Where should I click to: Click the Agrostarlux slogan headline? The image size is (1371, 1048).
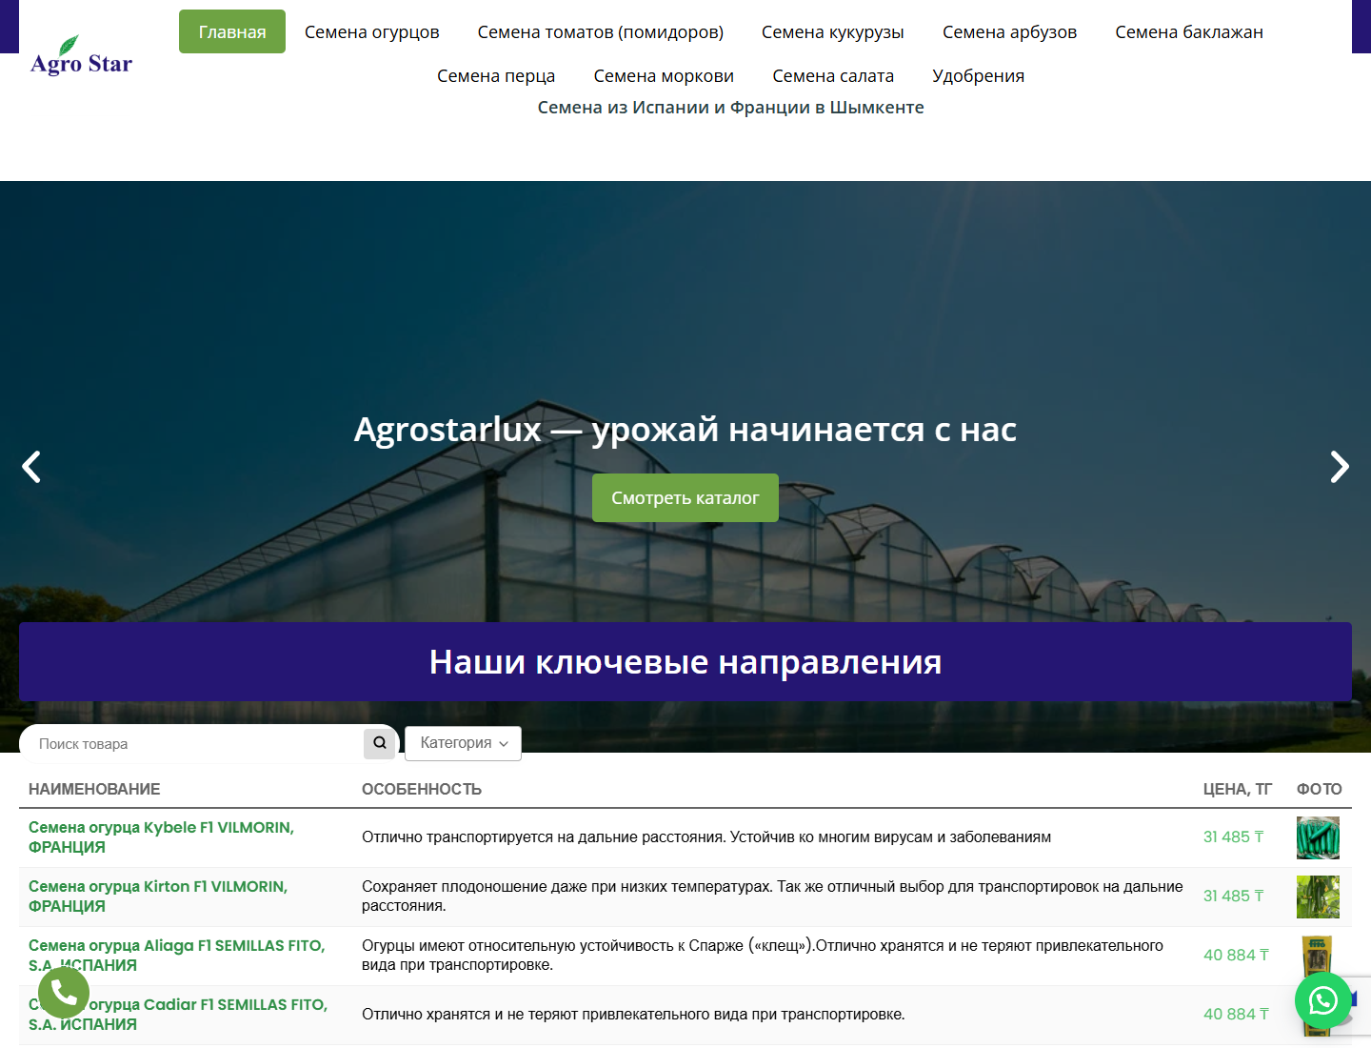coord(685,430)
